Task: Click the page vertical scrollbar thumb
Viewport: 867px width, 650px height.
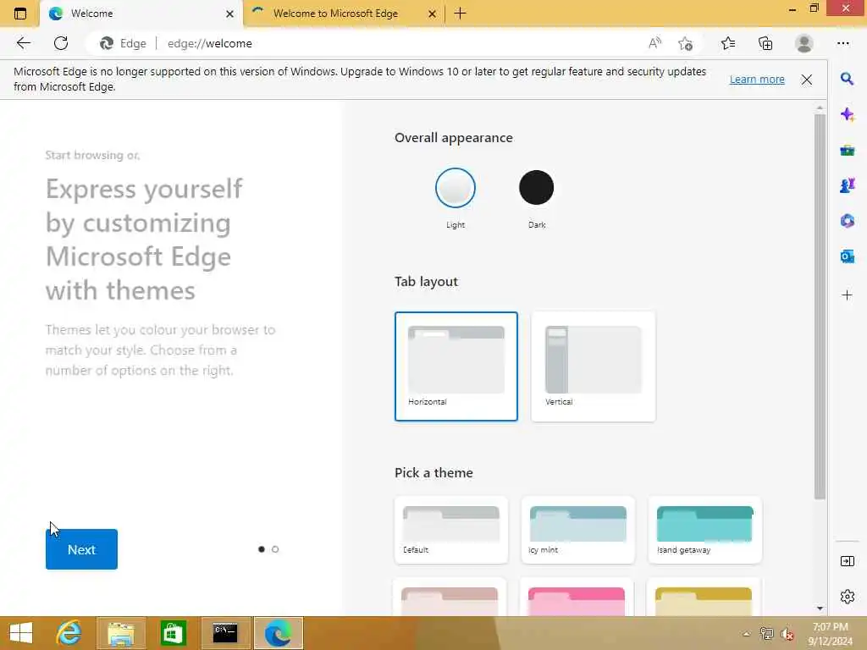Action: coord(820,306)
